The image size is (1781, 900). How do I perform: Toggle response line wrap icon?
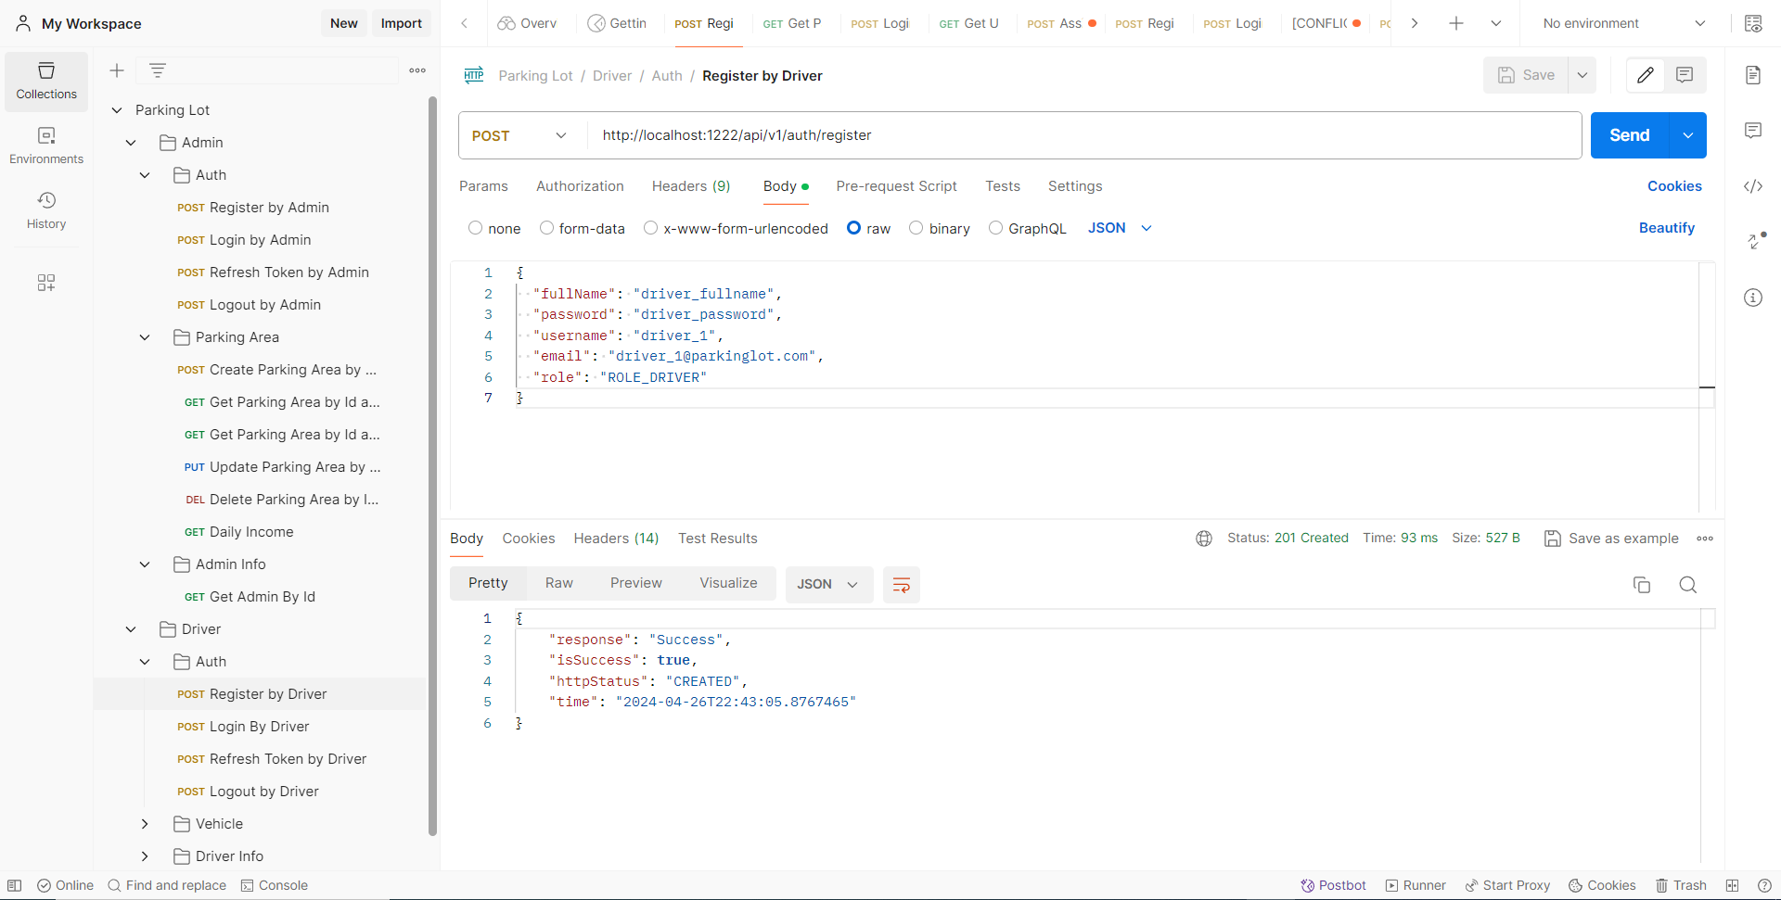click(x=902, y=585)
